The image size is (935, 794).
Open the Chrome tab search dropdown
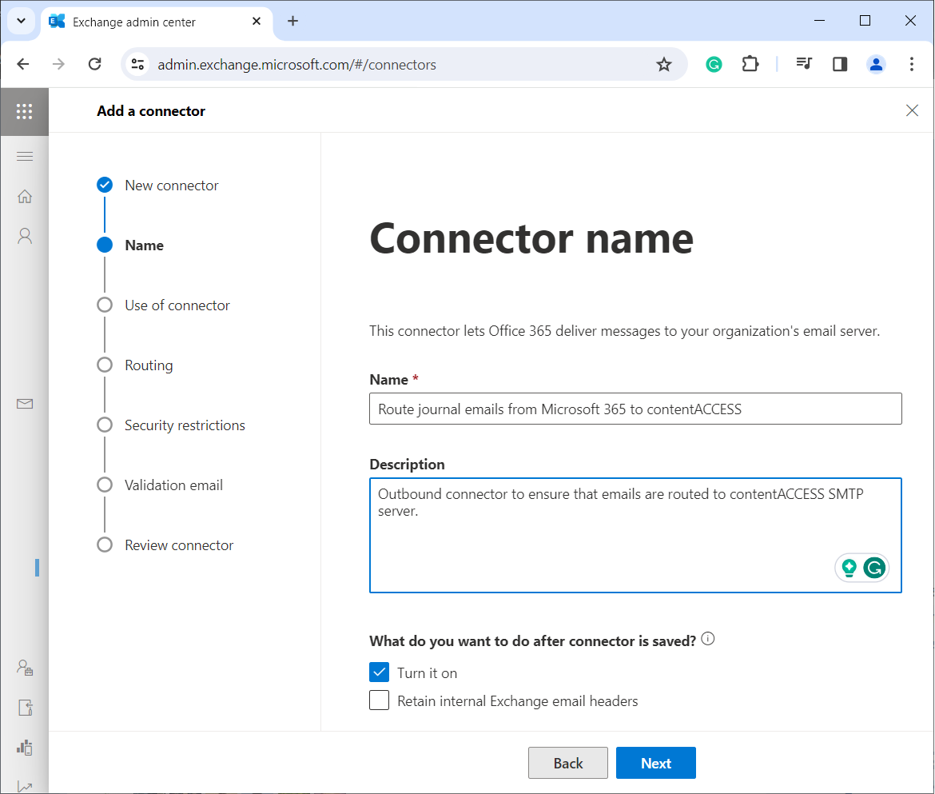pyautogui.click(x=22, y=22)
